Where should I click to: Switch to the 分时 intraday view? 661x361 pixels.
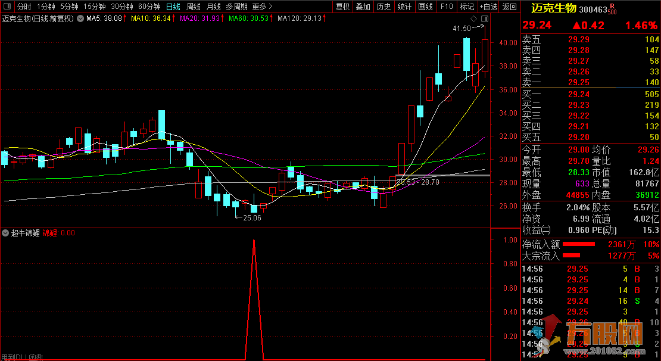point(24,7)
